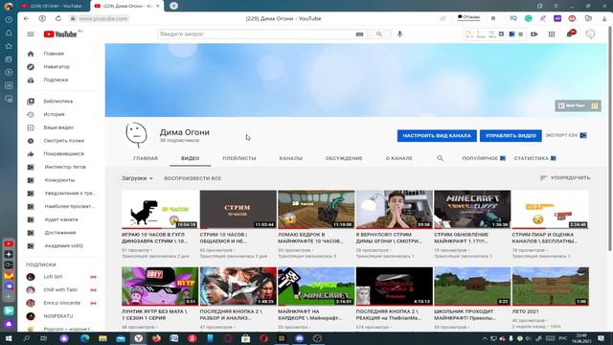Select the Видео channel tab

191,158
